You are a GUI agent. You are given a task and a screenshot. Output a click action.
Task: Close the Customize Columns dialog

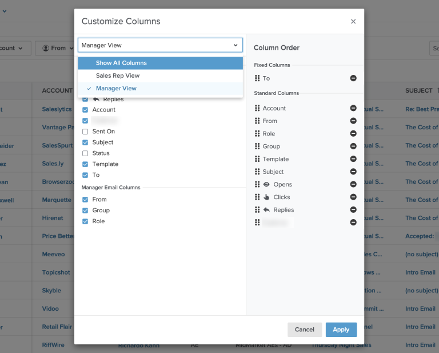[x=353, y=21]
